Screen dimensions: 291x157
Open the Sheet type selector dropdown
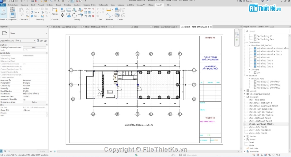coord(46,33)
